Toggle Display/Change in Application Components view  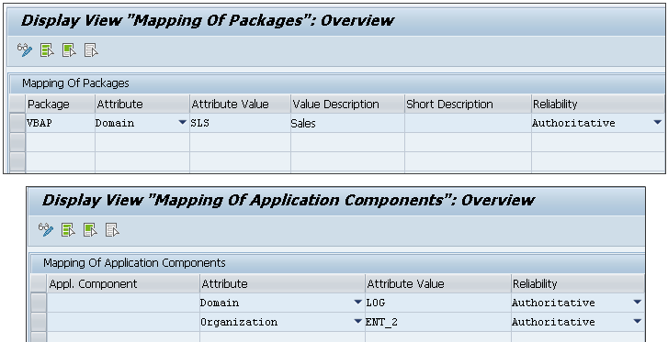pos(46,230)
